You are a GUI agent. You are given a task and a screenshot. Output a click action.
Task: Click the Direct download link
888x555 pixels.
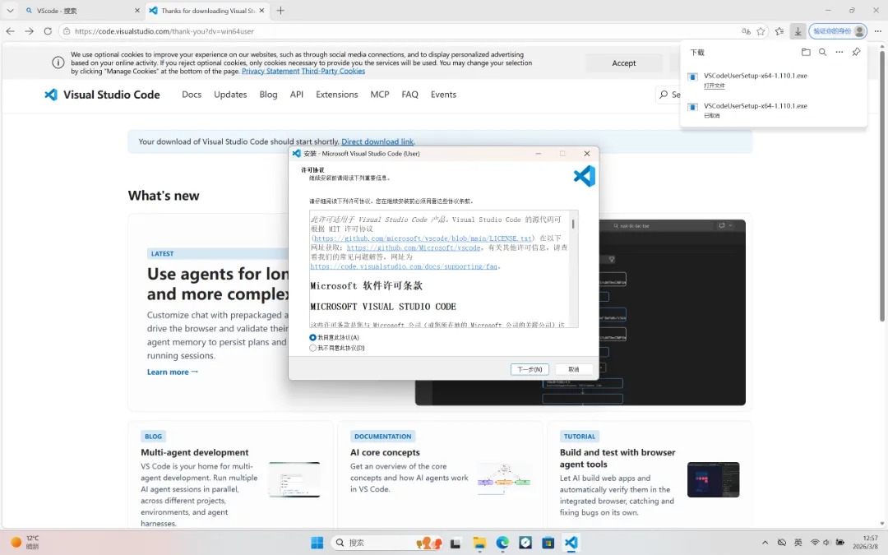pos(377,141)
